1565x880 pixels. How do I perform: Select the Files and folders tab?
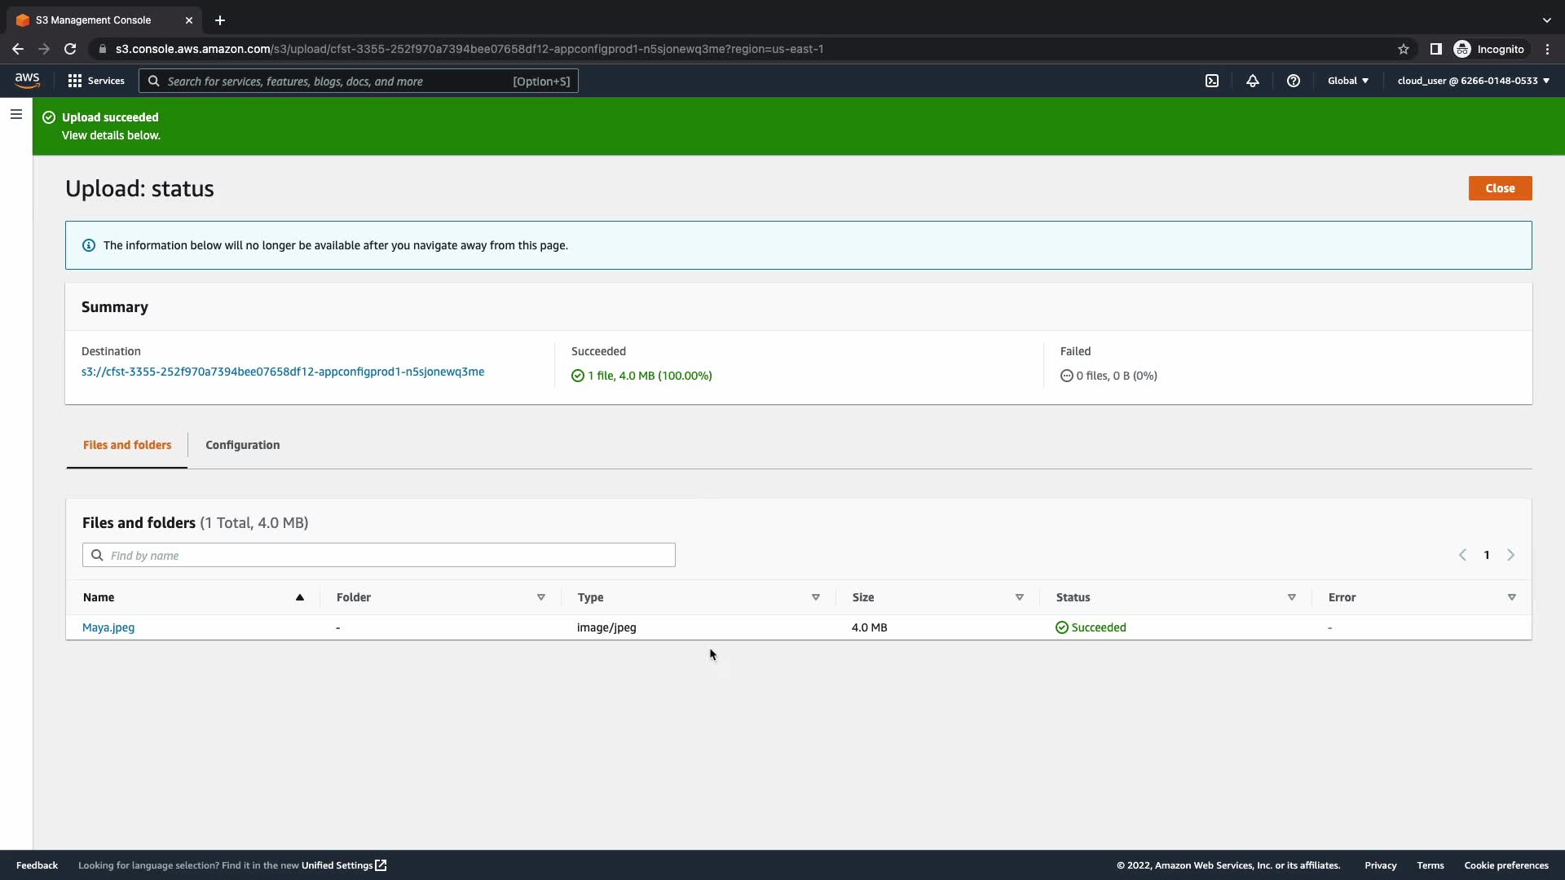tap(127, 445)
